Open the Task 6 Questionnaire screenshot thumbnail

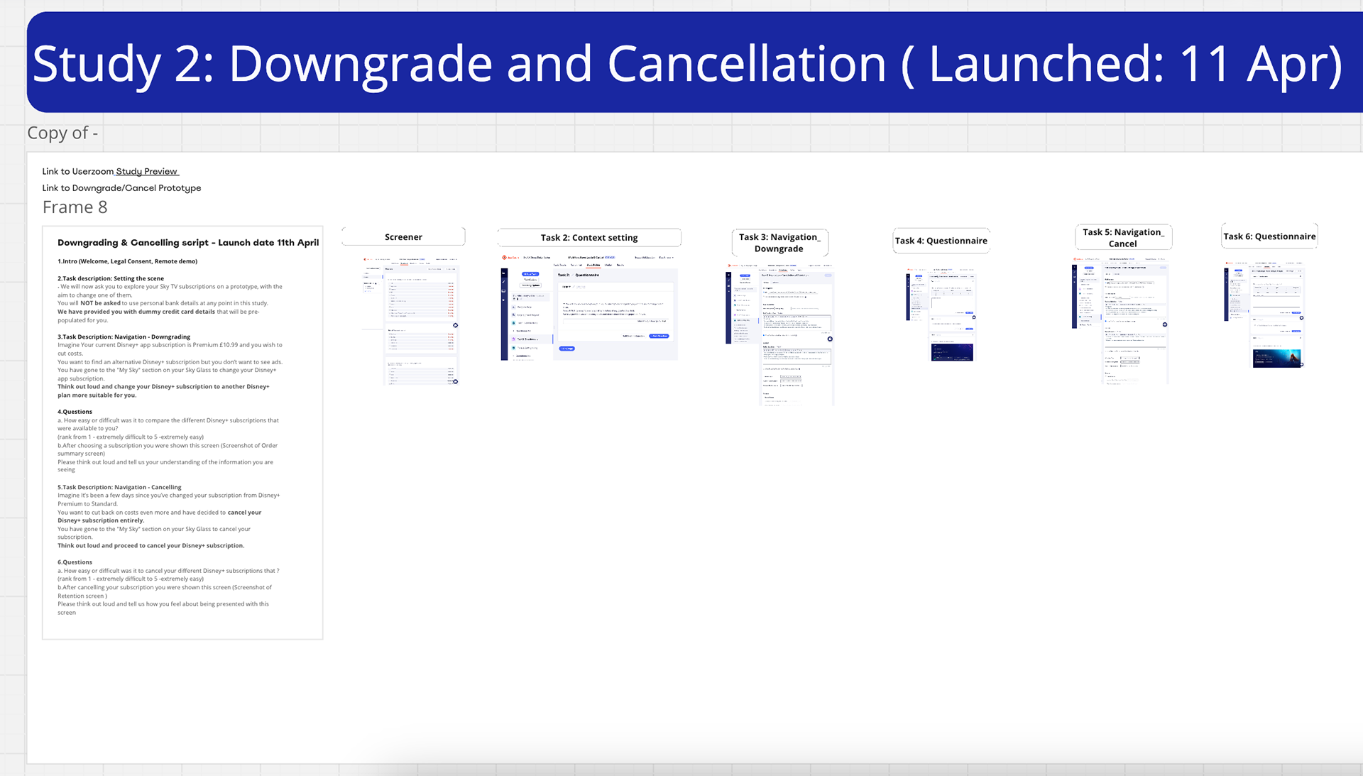click(x=1265, y=315)
